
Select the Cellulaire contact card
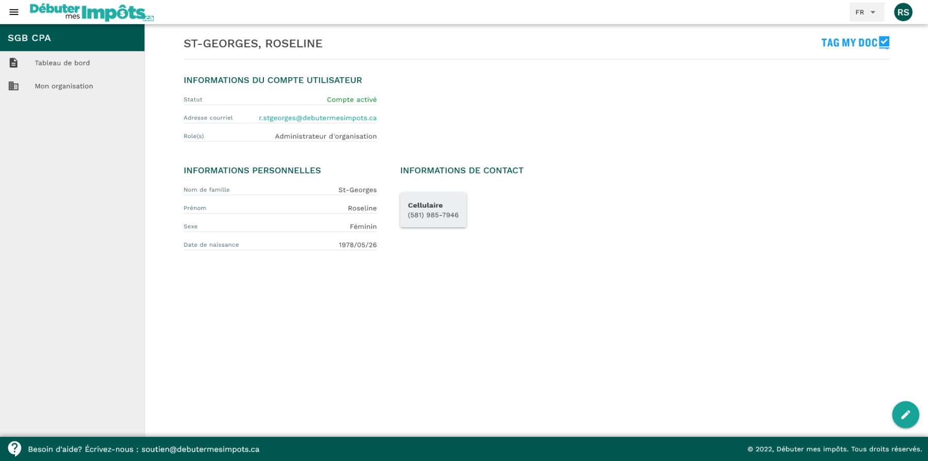coord(433,210)
